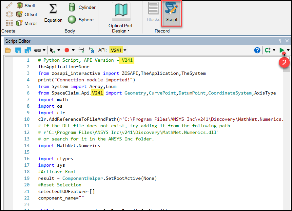Screen dimensions: 292x211
Task: Expand the record options dropdown arrow
Action: coord(73,50)
